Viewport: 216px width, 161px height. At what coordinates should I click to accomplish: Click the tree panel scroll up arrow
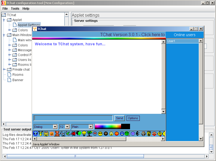point(67,15)
